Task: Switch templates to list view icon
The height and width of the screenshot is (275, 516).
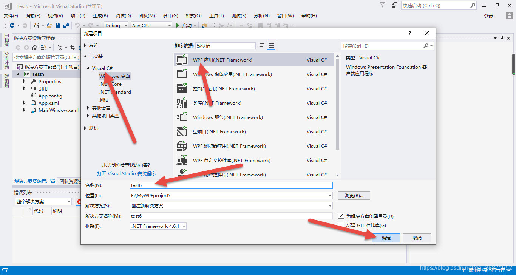Action: tap(271, 46)
